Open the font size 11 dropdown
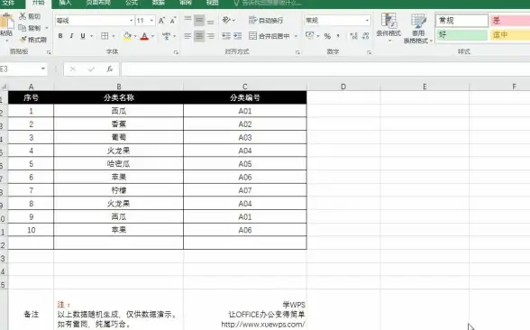This screenshot has width=530, height=330. click(x=151, y=21)
